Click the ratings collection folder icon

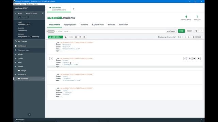19,70
